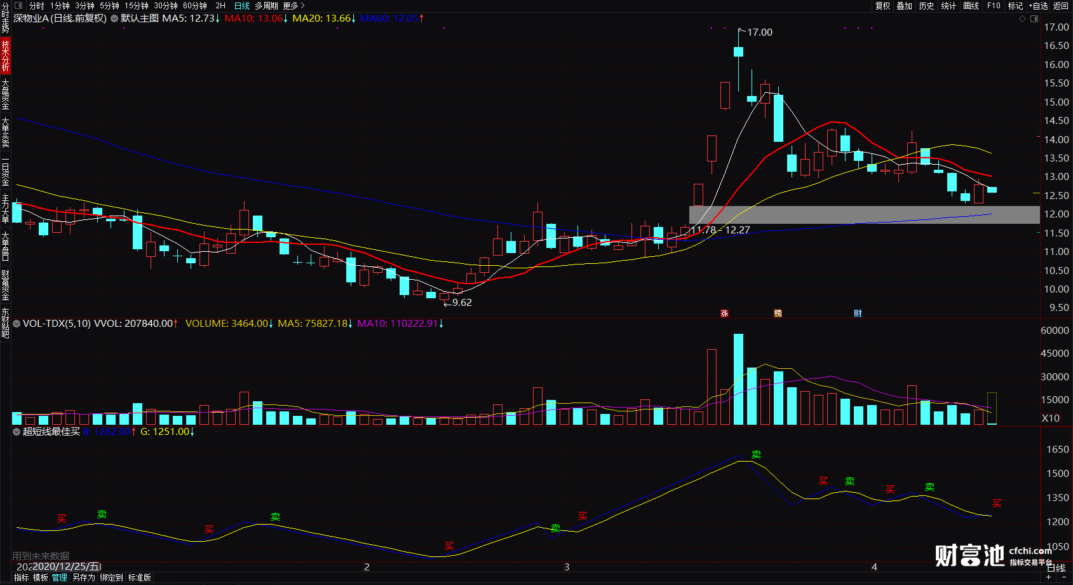Expand the VOL-TDX indicator dropdown
Image resolution: width=1073 pixels, height=585 pixels.
click(17, 324)
